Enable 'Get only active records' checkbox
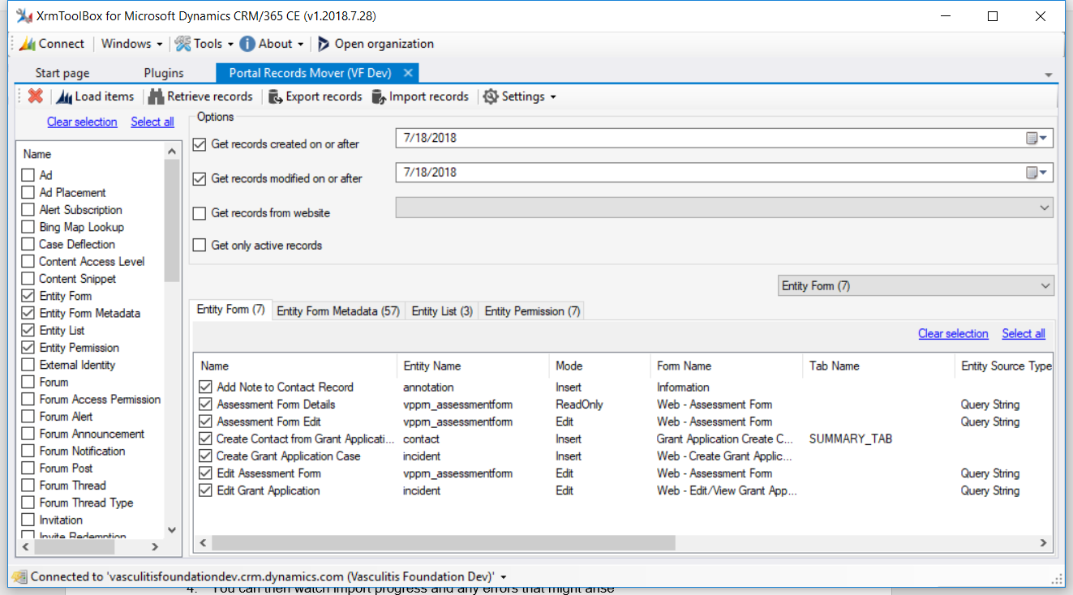This screenshot has height=595, width=1073. pyautogui.click(x=200, y=245)
